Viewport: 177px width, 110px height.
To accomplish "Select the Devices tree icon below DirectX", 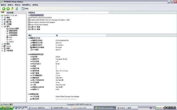I will pyautogui.click(x=5, y=48).
